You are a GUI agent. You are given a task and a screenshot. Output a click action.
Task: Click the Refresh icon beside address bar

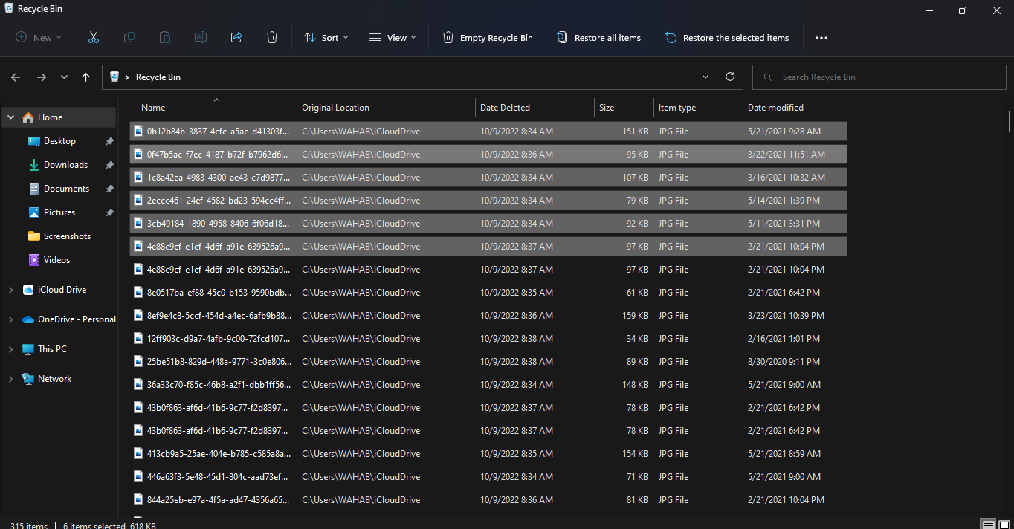(x=729, y=77)
